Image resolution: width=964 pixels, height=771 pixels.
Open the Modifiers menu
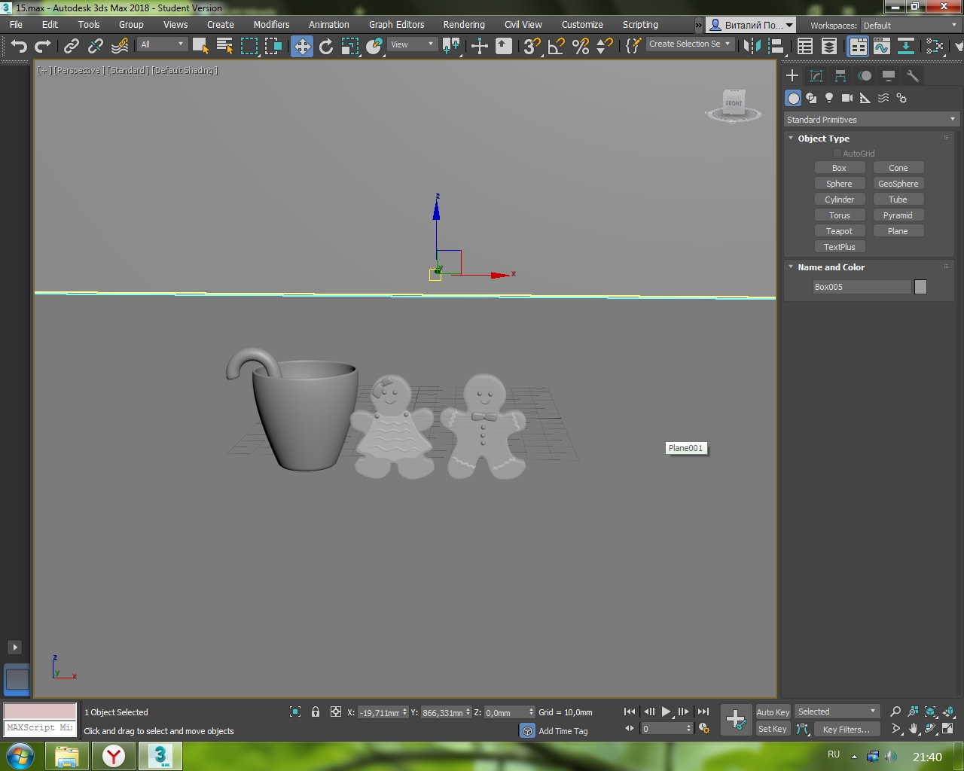pos(271,25)
